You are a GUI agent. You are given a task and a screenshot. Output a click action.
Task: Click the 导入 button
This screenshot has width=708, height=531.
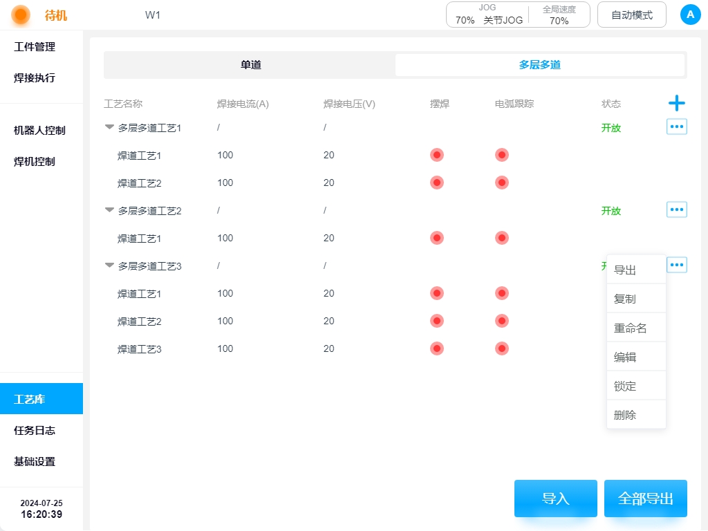(555, 499)
